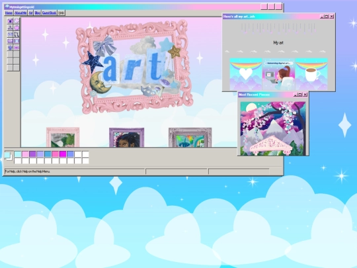Open the Home link in menu bar
The width and height of the screenshot is (357, 268).
[9, 13]
